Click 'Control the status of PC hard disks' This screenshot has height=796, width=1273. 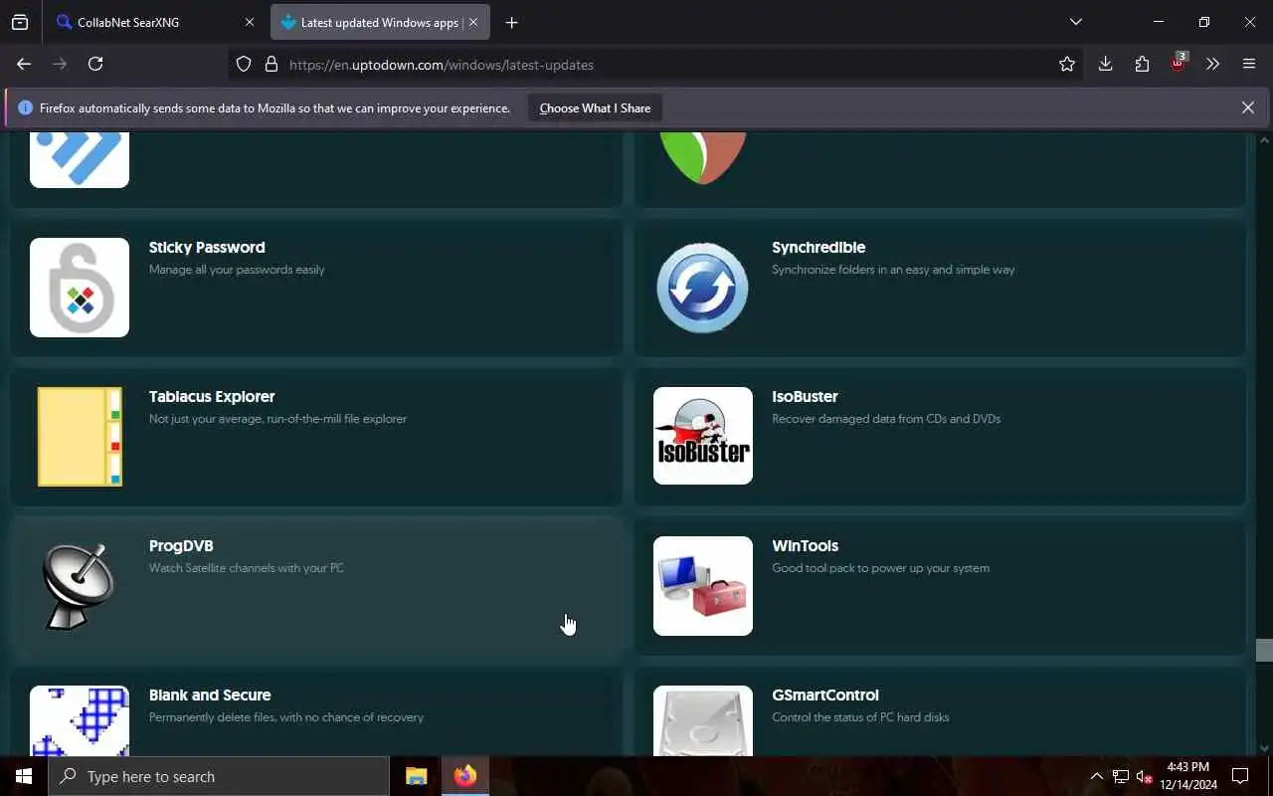click(x=860, y=717)
